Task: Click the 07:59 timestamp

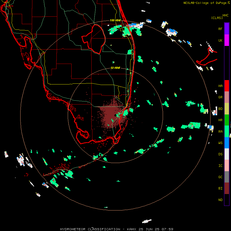Action: coord(167,229)
